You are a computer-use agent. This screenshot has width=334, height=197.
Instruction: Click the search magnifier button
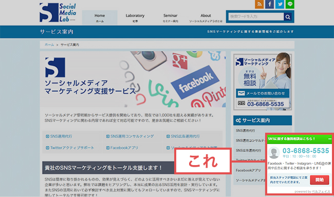tap(288, 16)
